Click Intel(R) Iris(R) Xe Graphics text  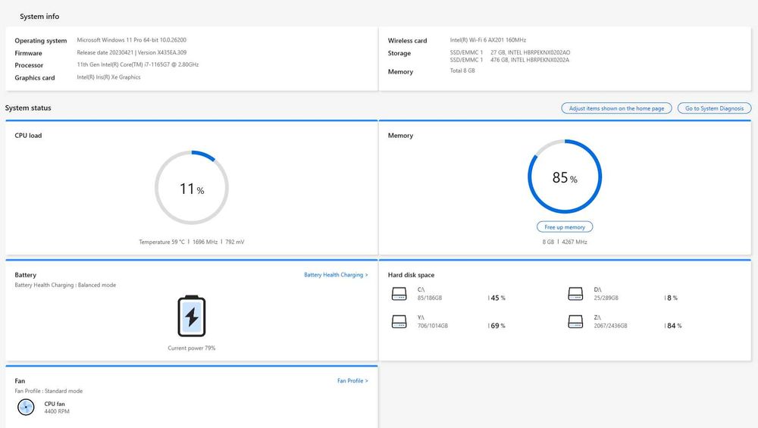point(108,77)
